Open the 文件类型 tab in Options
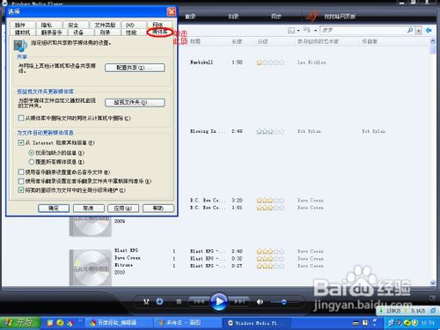The width and height of the screenshot is (440, 330). pos(105,25)
